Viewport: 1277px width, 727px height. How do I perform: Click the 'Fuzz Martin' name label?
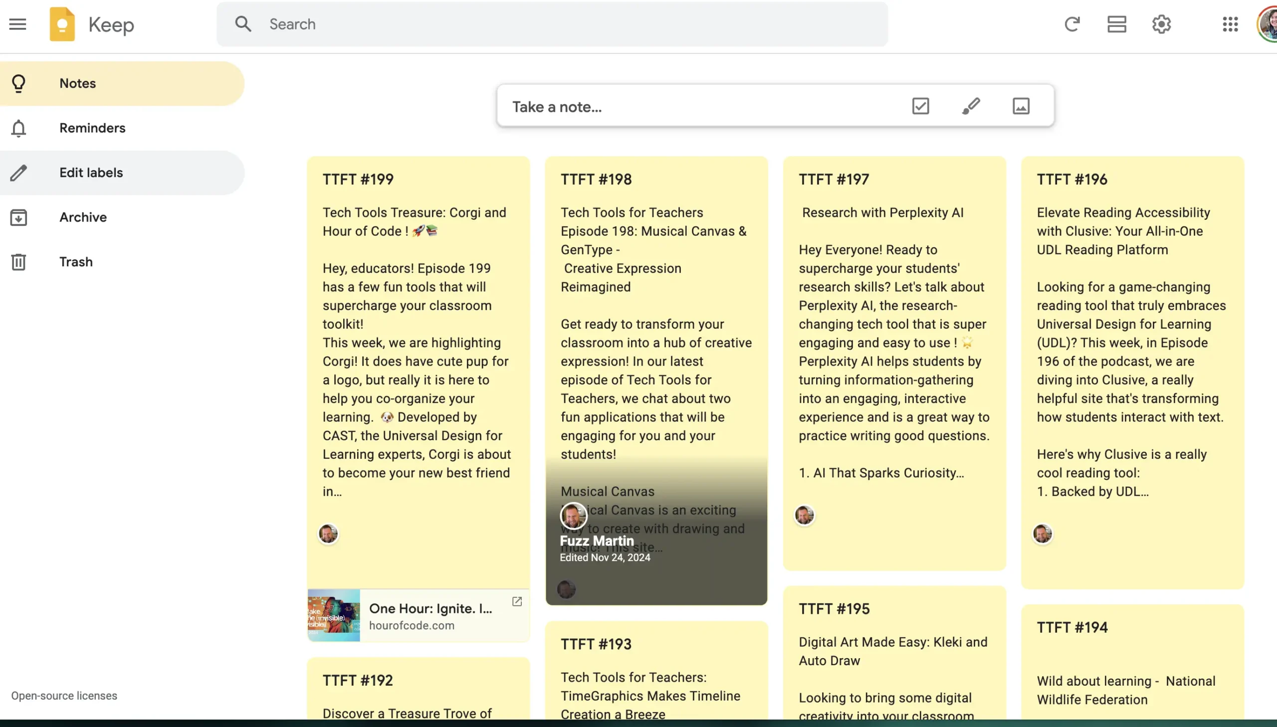click(x=597, y=541)
